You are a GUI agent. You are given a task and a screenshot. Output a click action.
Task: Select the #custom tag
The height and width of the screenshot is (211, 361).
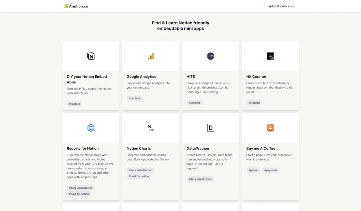(x=74, y=104)
